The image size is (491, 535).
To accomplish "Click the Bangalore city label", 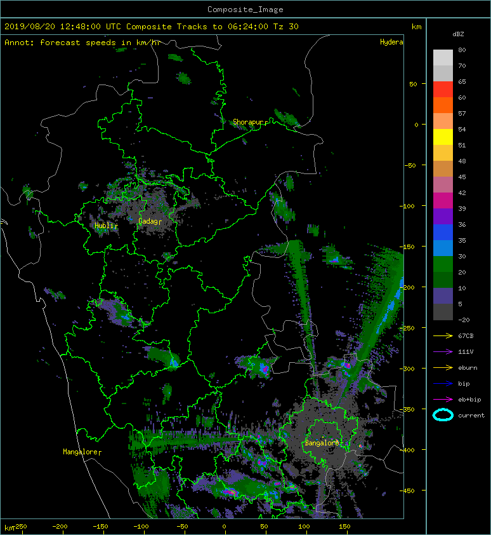I will 322,443.
